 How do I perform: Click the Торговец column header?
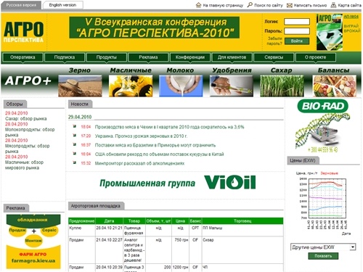point(242,221)
